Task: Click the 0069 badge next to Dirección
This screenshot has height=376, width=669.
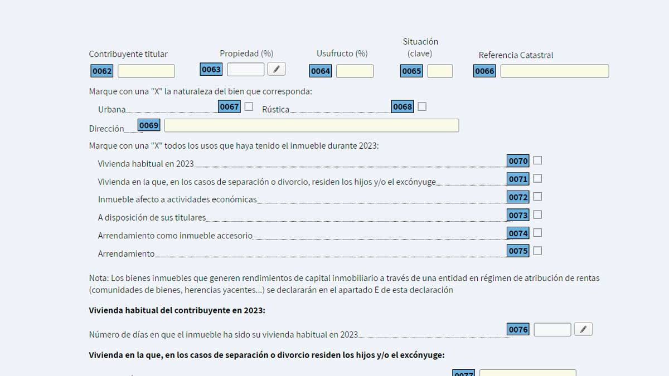Action: point(148,125)
